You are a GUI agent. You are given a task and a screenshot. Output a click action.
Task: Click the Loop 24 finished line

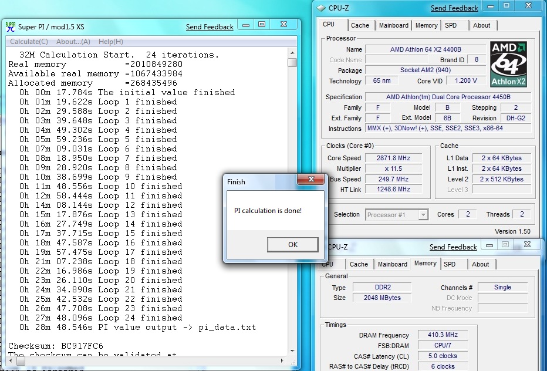(101, 318)
